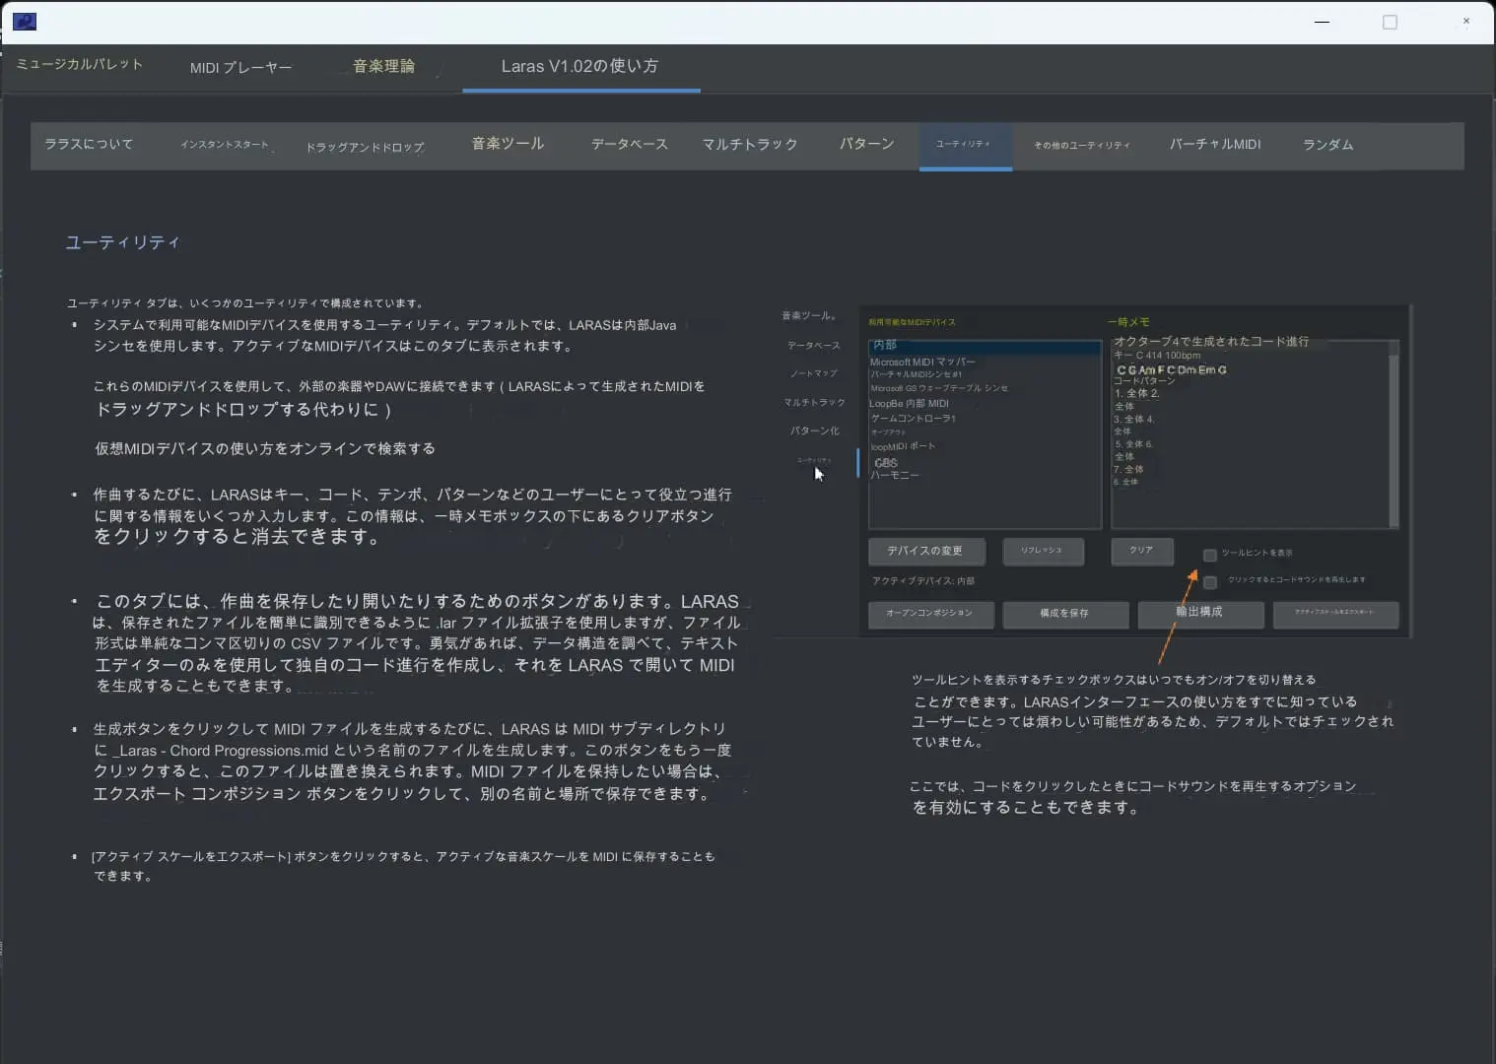Open the その他のユーティリティ sub-tab
Viewport: 1496px width, 1064px height.
(x=1082, y=146)
